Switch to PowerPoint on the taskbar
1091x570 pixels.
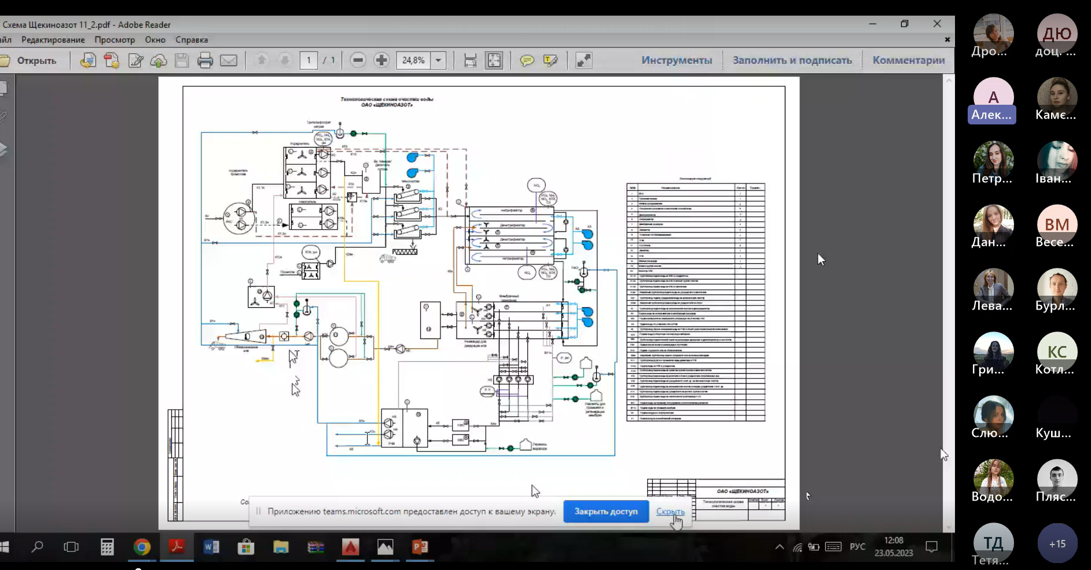click(420, 546)
